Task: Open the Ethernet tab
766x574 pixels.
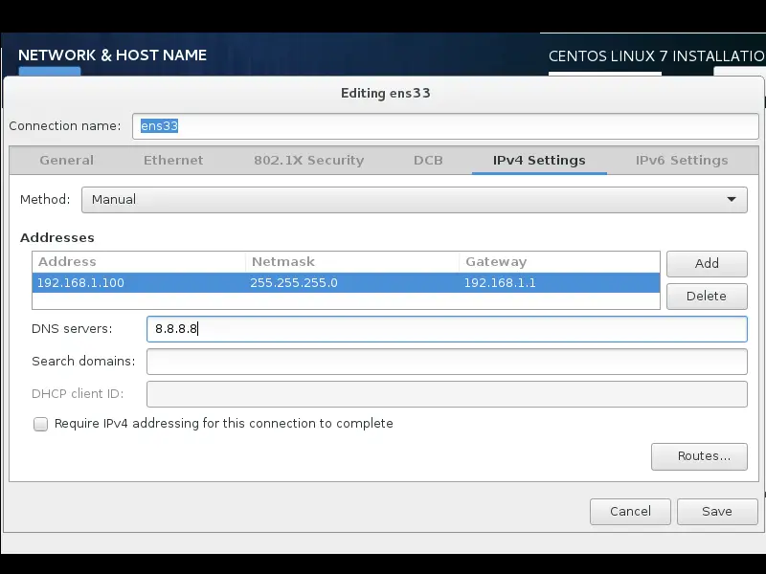Action: pos(173,160)
